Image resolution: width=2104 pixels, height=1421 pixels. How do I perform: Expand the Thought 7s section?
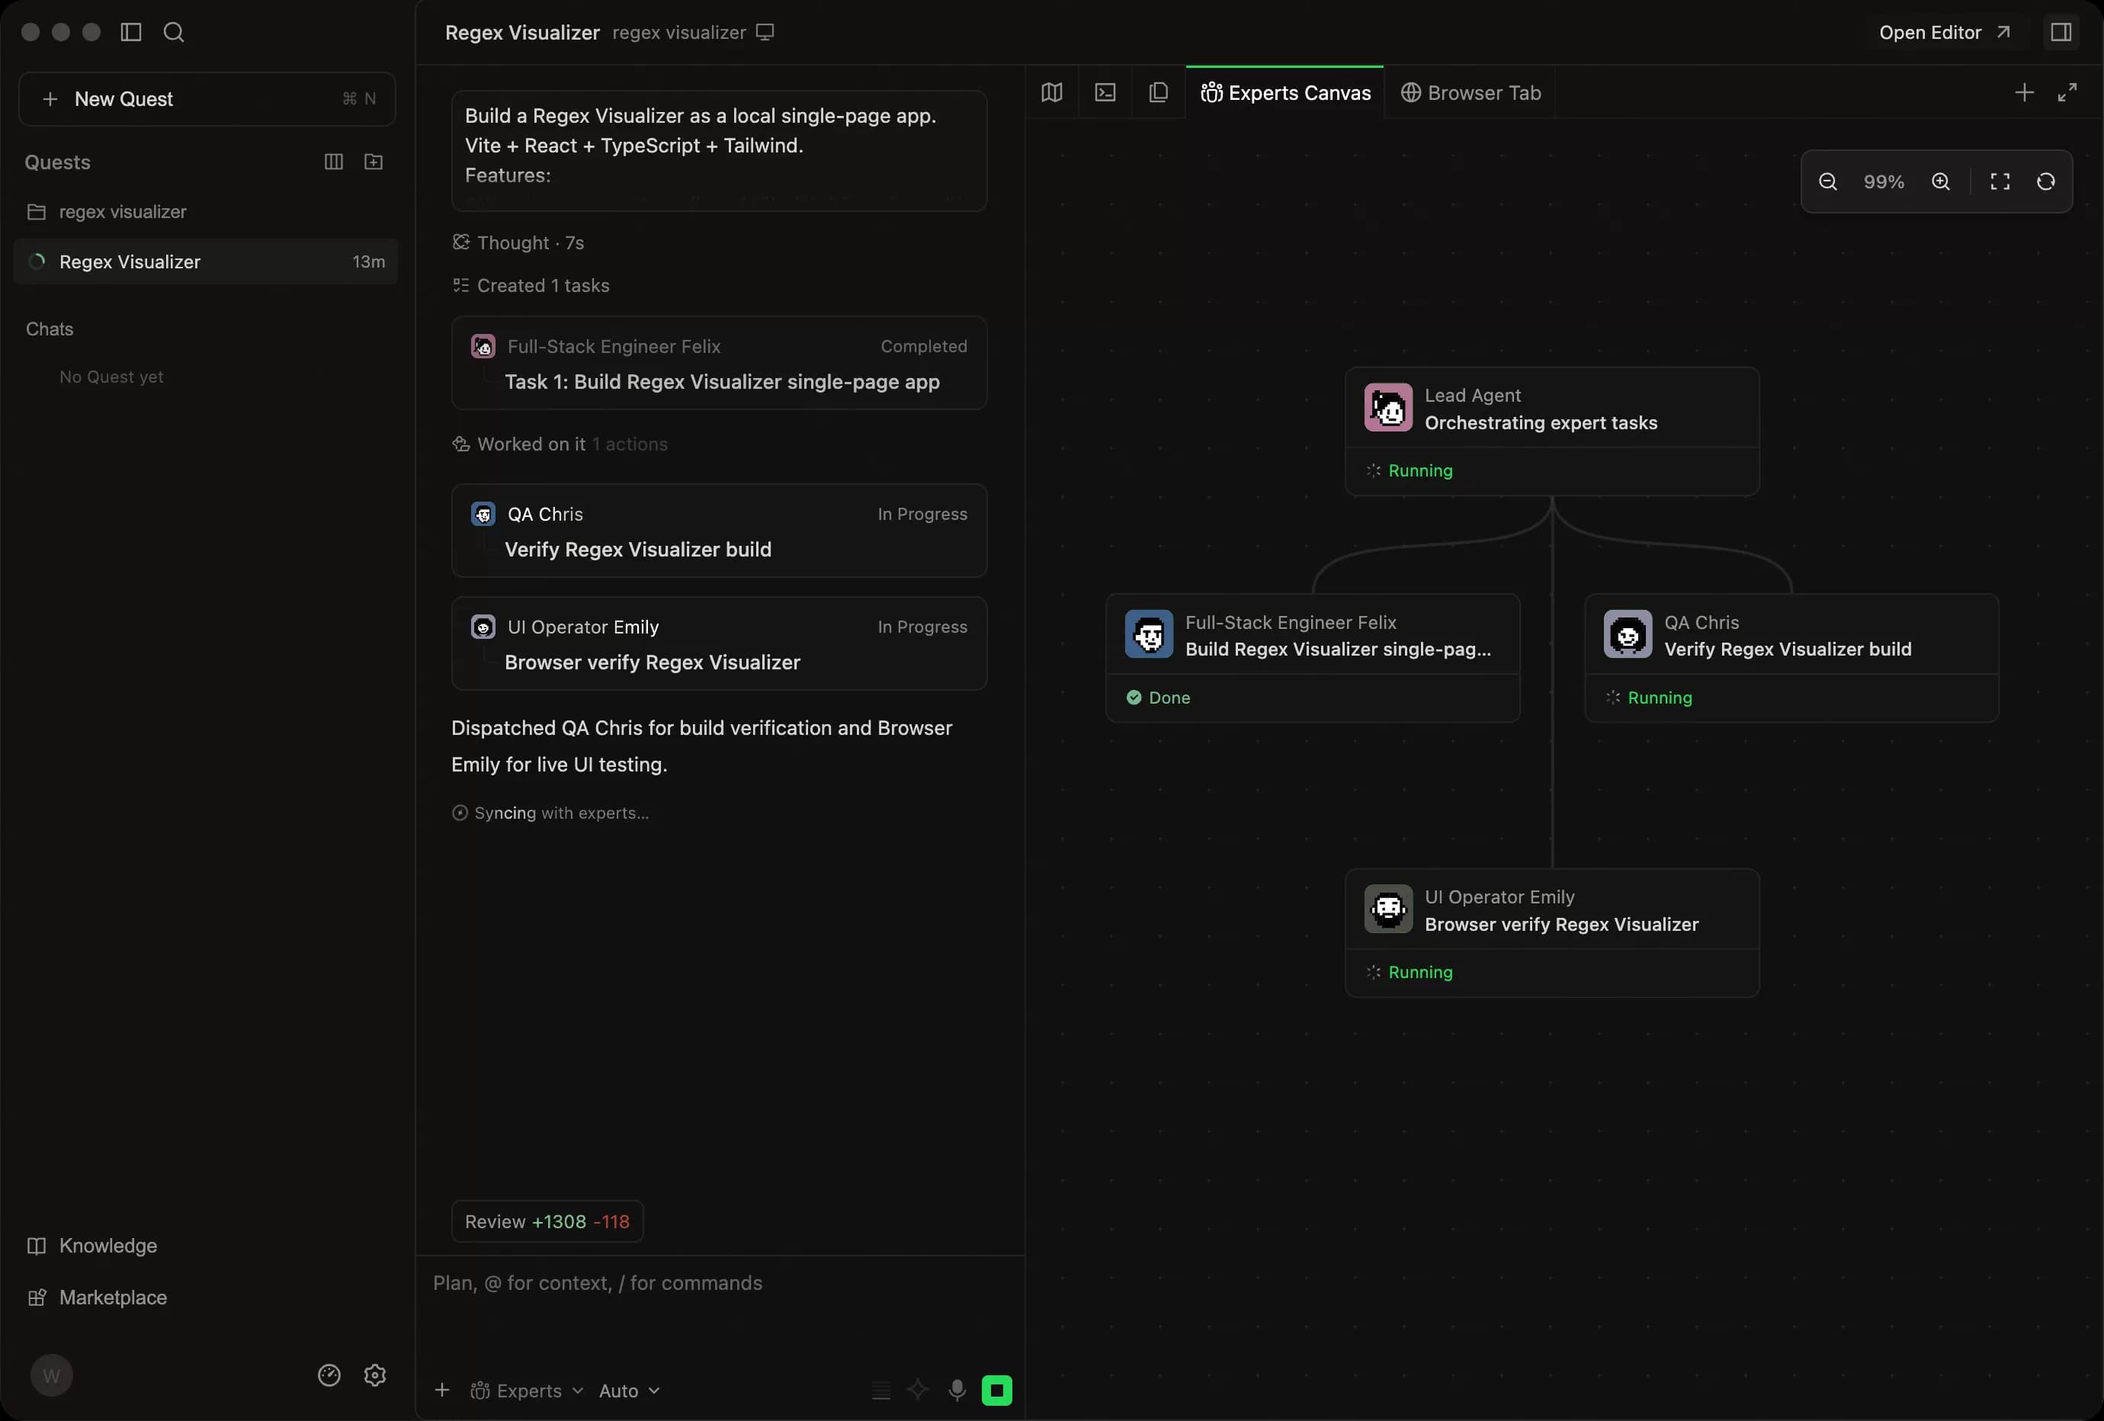[518, 242]
